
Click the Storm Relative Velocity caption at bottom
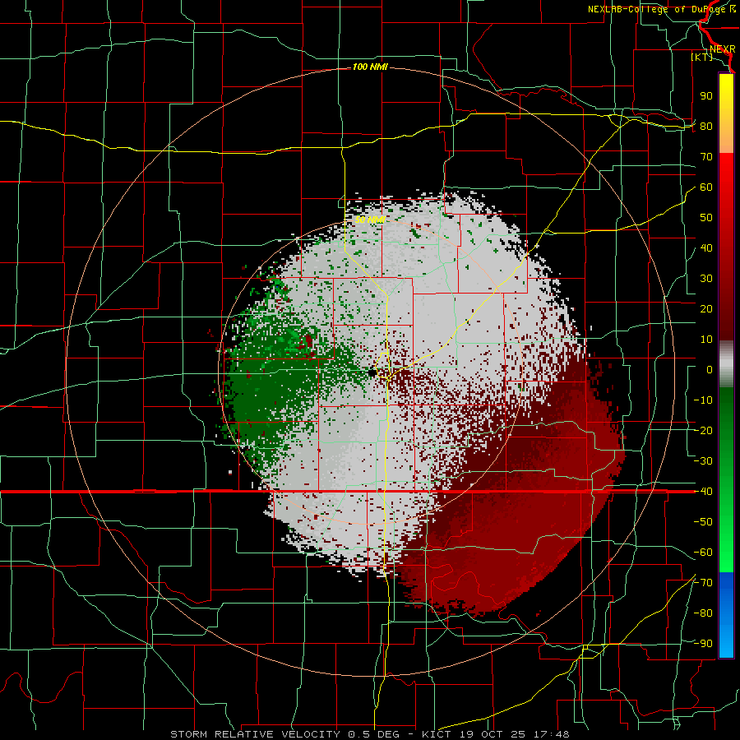(370, 734)
